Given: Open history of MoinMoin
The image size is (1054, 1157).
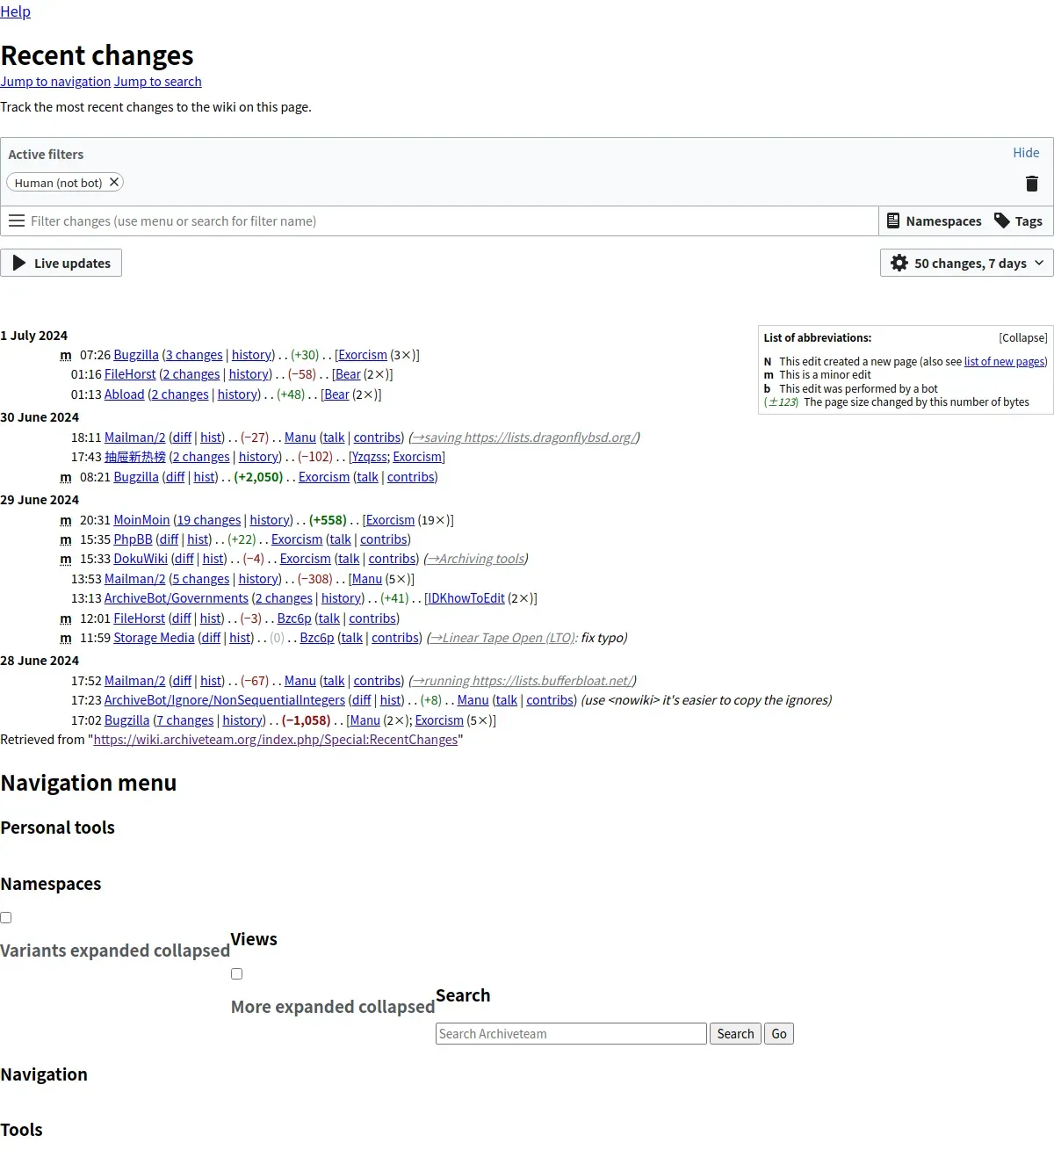Looking at the screenshot, I should click(x=270, y=520).
